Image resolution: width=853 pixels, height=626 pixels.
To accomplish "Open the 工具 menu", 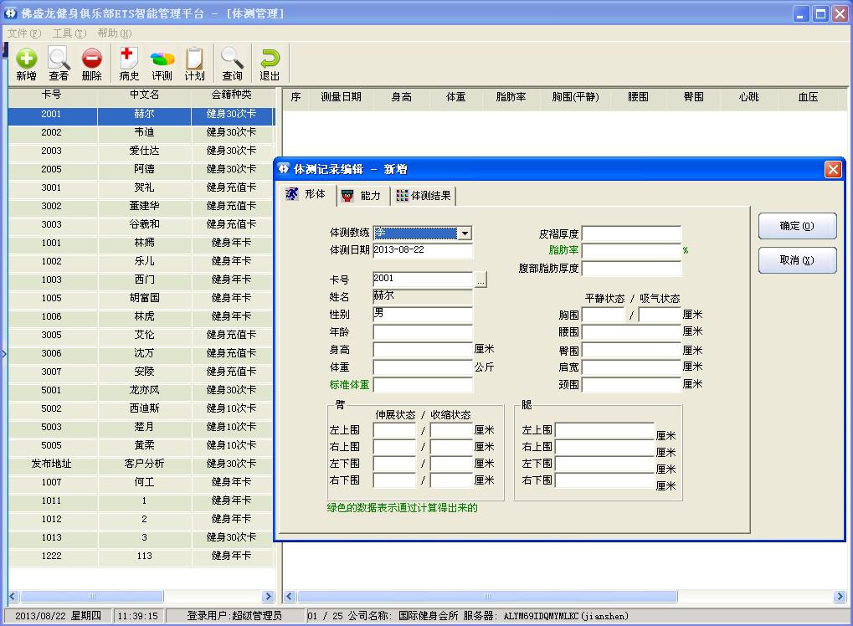I will [x=69, y=33].
